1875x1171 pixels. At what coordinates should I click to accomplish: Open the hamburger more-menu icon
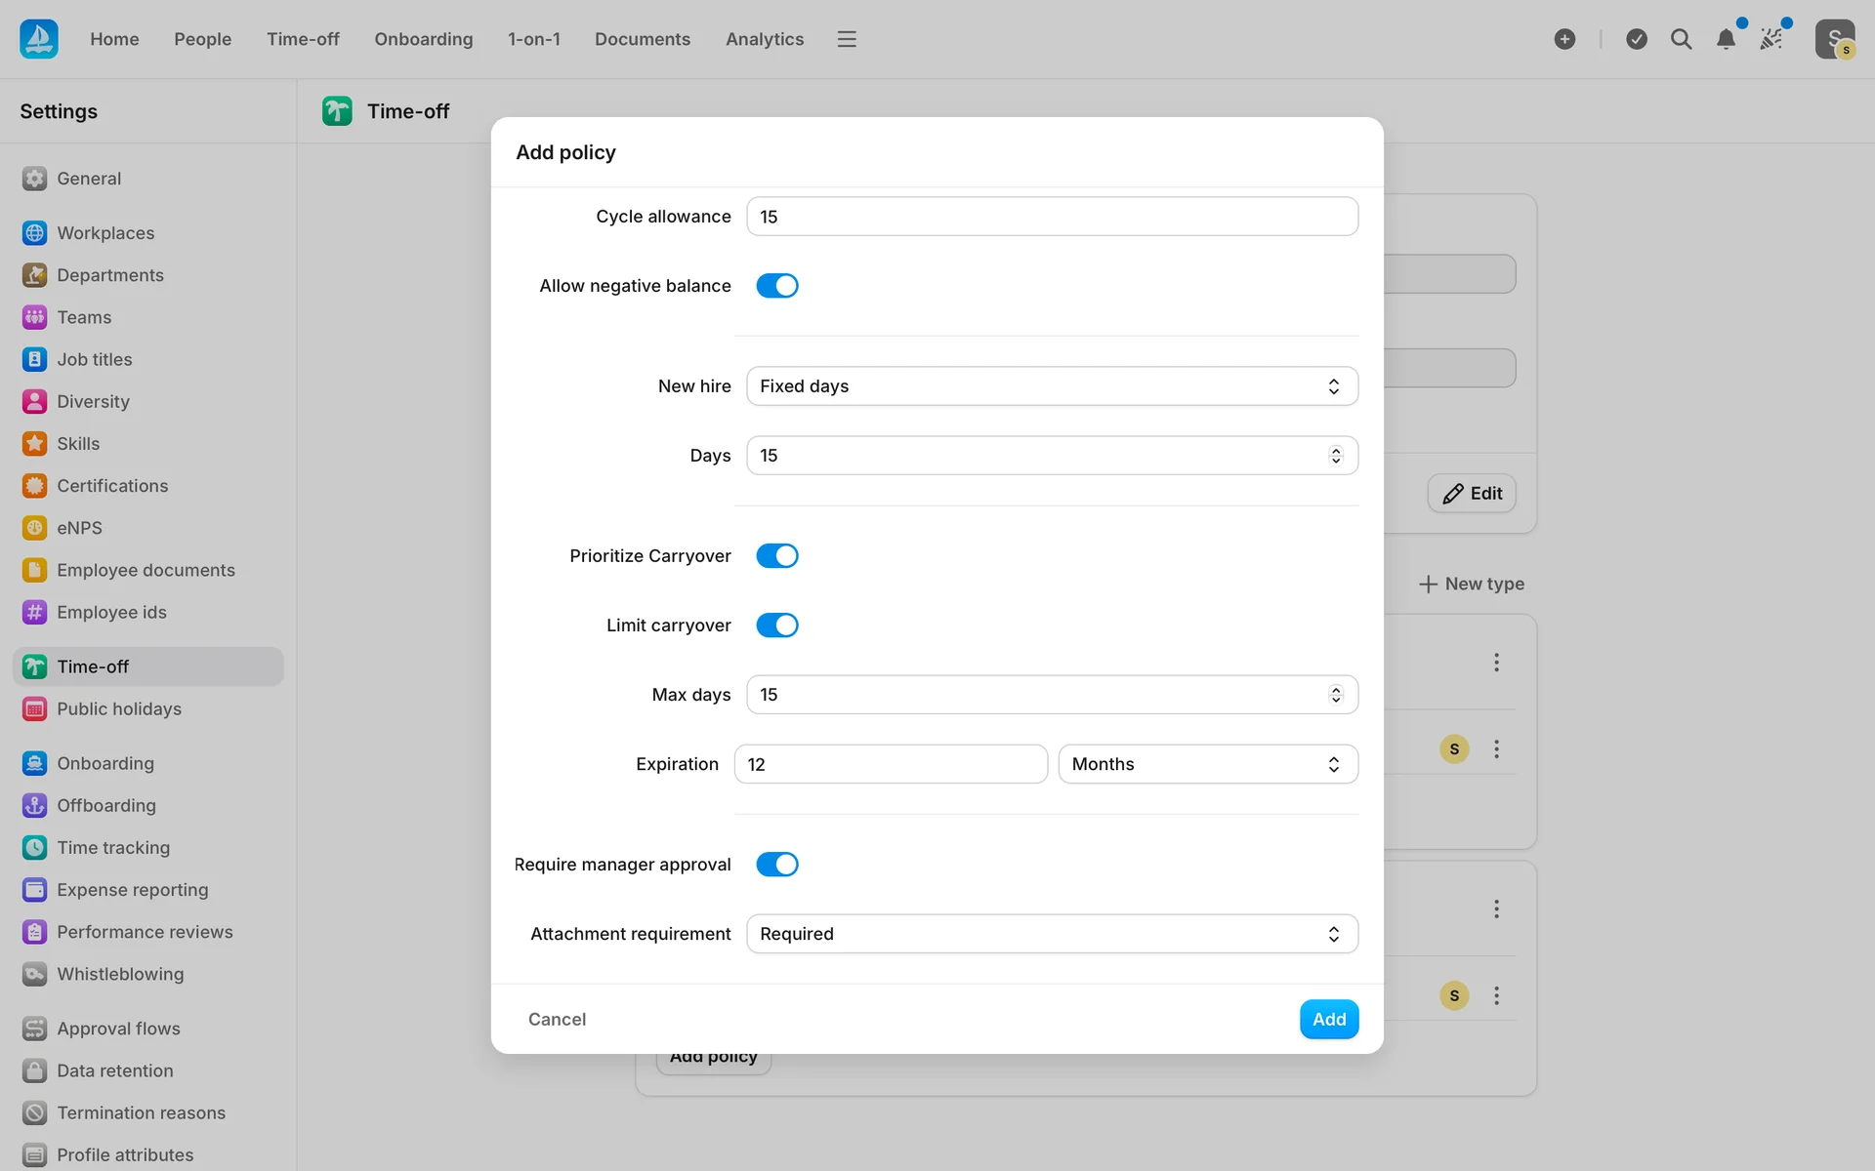point(847,39)
